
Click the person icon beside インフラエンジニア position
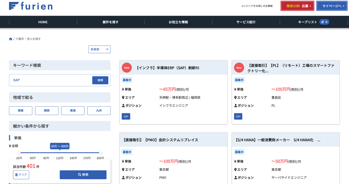(123, 105)
